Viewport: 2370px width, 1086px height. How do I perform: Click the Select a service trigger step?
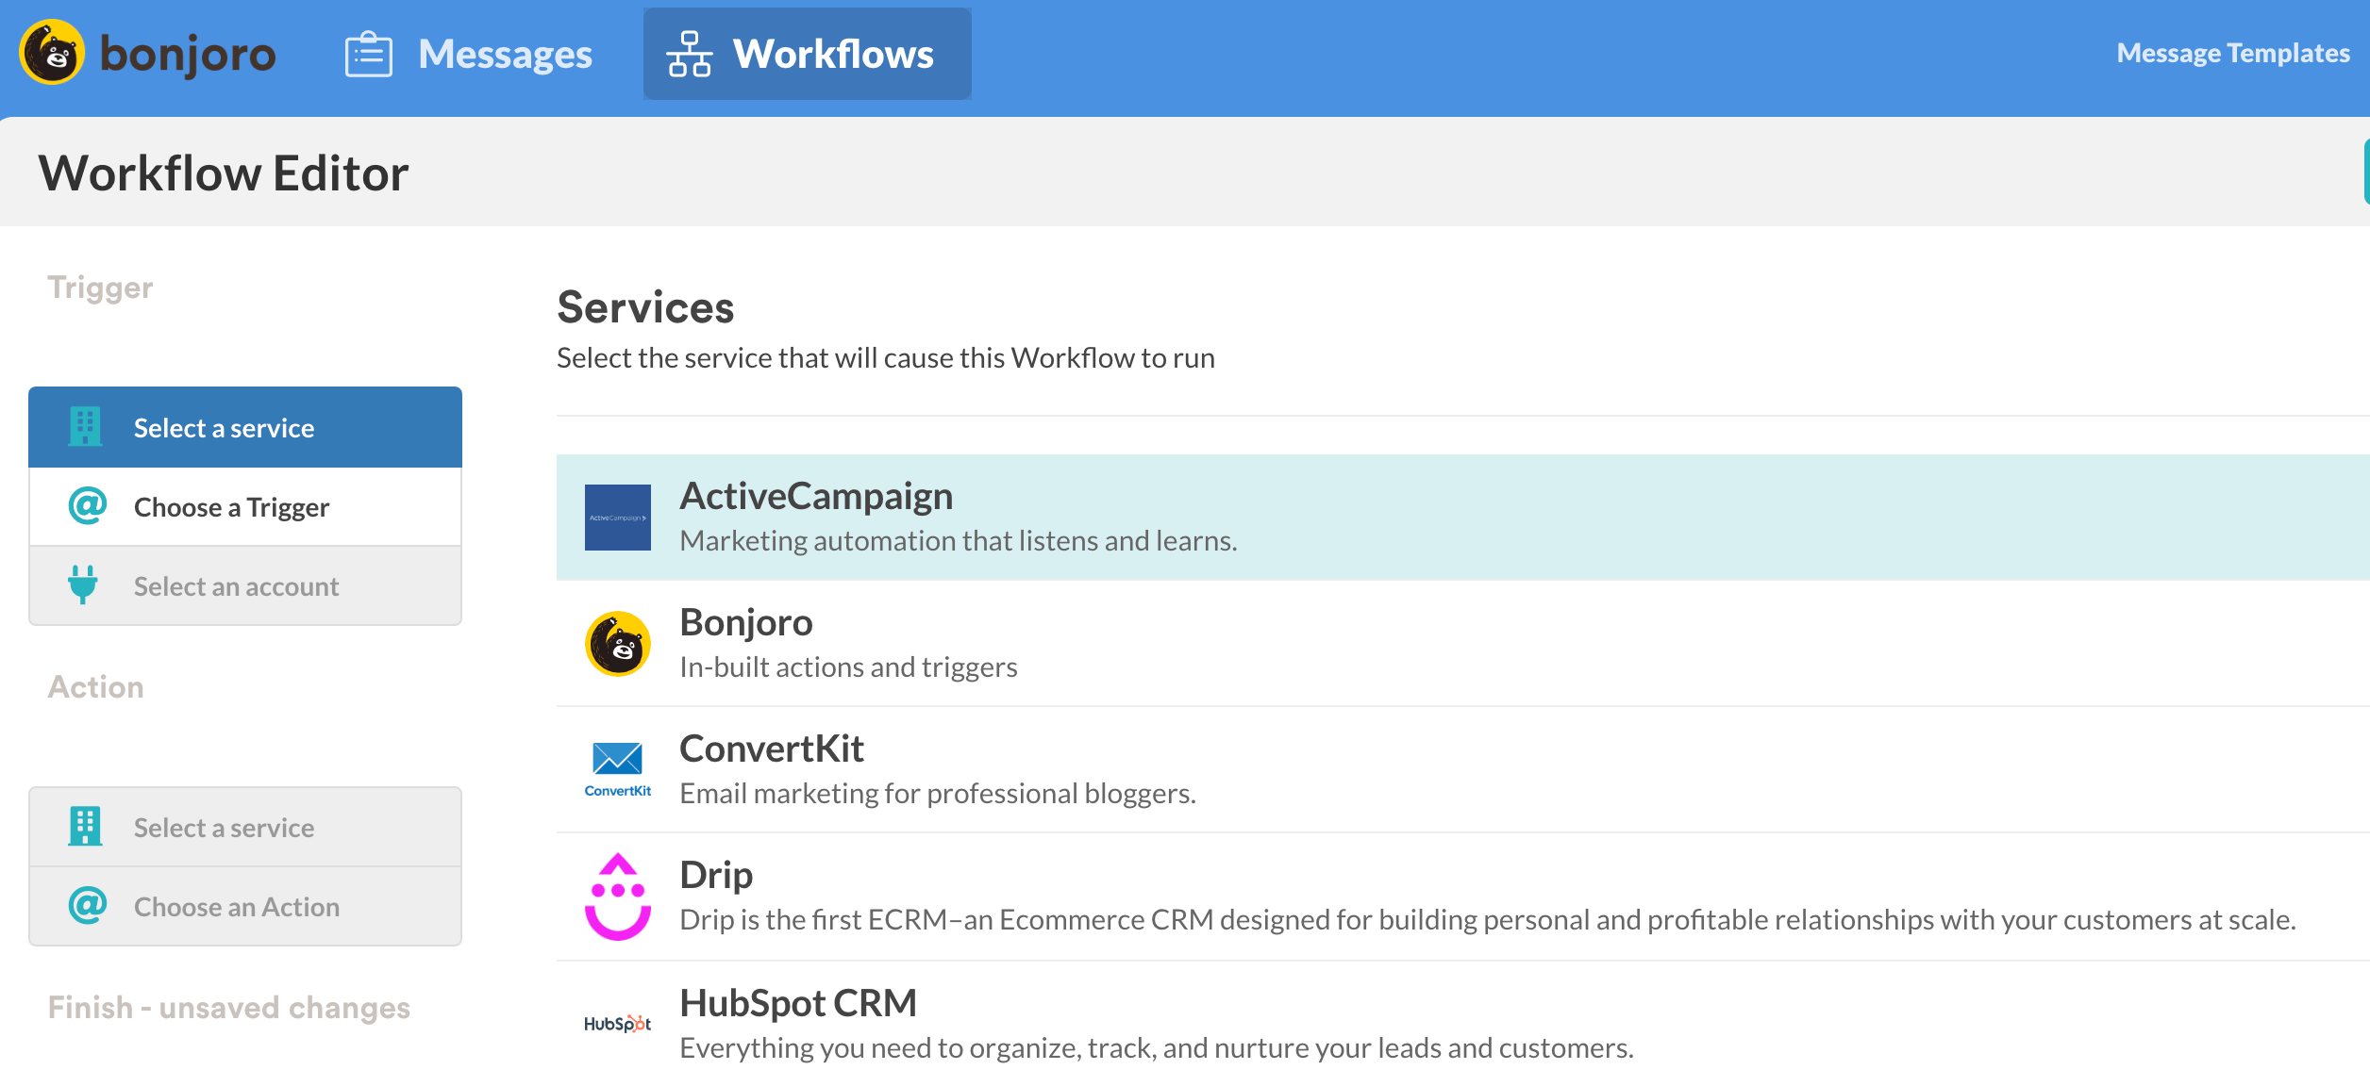[x=246, y=427]
